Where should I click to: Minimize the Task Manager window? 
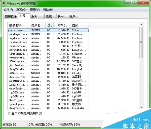128,3
